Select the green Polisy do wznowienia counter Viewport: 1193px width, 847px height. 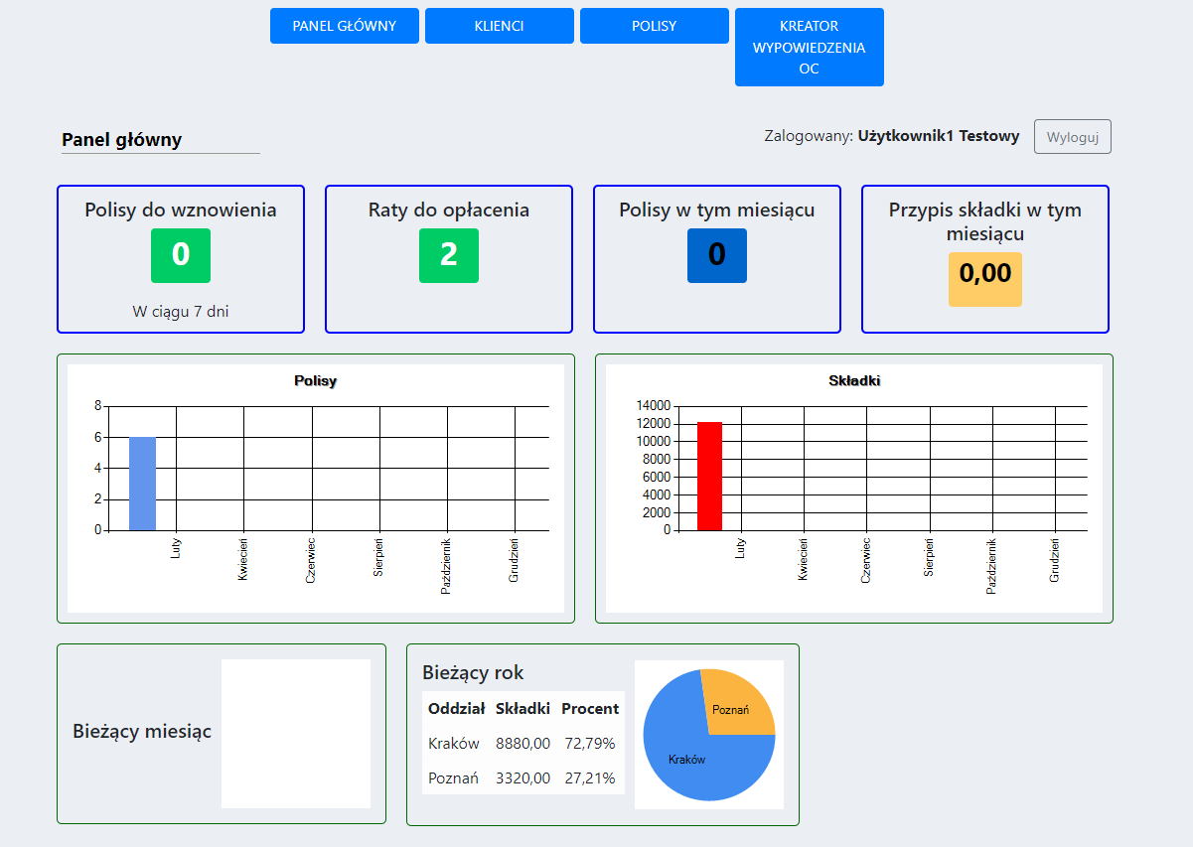(x=181, y=255)
